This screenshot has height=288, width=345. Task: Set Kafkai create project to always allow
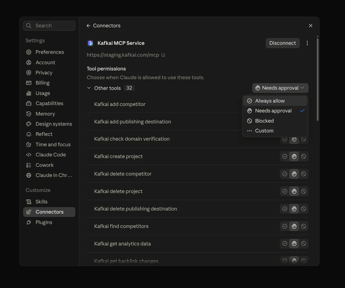click(285, 156)
